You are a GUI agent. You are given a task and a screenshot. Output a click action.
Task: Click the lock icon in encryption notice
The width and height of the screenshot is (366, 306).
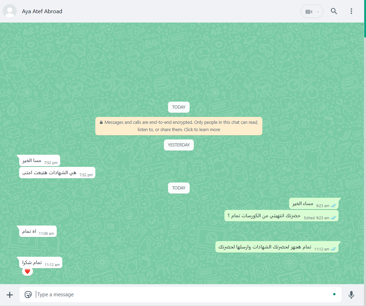101,122
